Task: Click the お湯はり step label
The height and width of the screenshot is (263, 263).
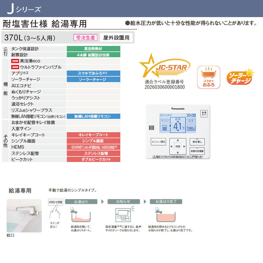Action: coord(81,202)
